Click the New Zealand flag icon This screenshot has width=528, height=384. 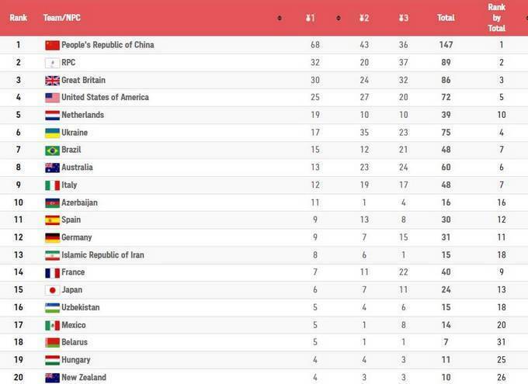click(52, 378)
